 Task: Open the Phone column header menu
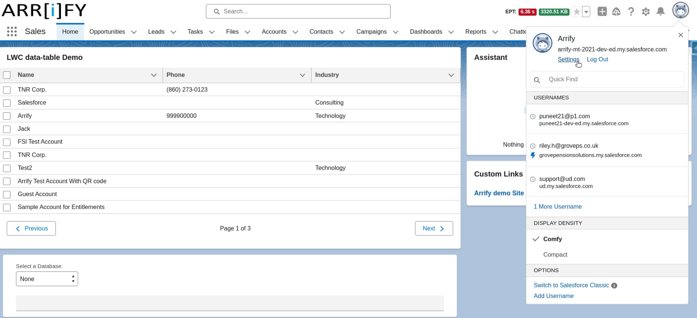click(x=302, y=75)
